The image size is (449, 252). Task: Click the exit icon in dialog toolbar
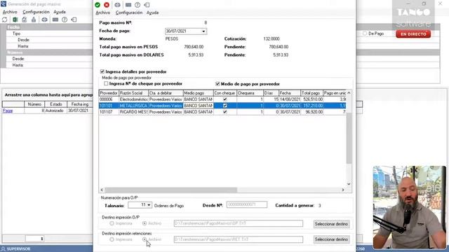pos(147,5)
